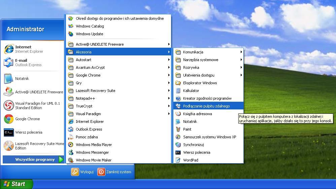The width and height of the screenshot is (336, 189).
Task: Click the Ułatwienia dostępu label text
Action: [199, 75]
